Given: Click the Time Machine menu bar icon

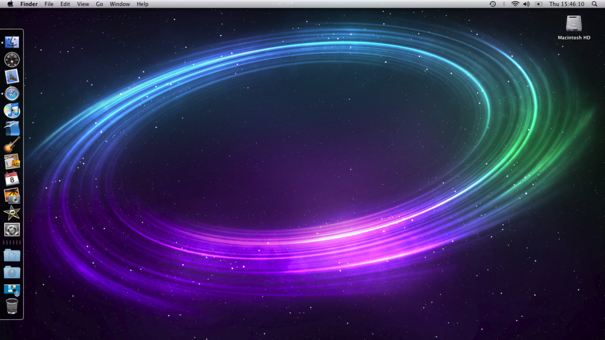Looking at the screenshot, I should pos(493,4).
